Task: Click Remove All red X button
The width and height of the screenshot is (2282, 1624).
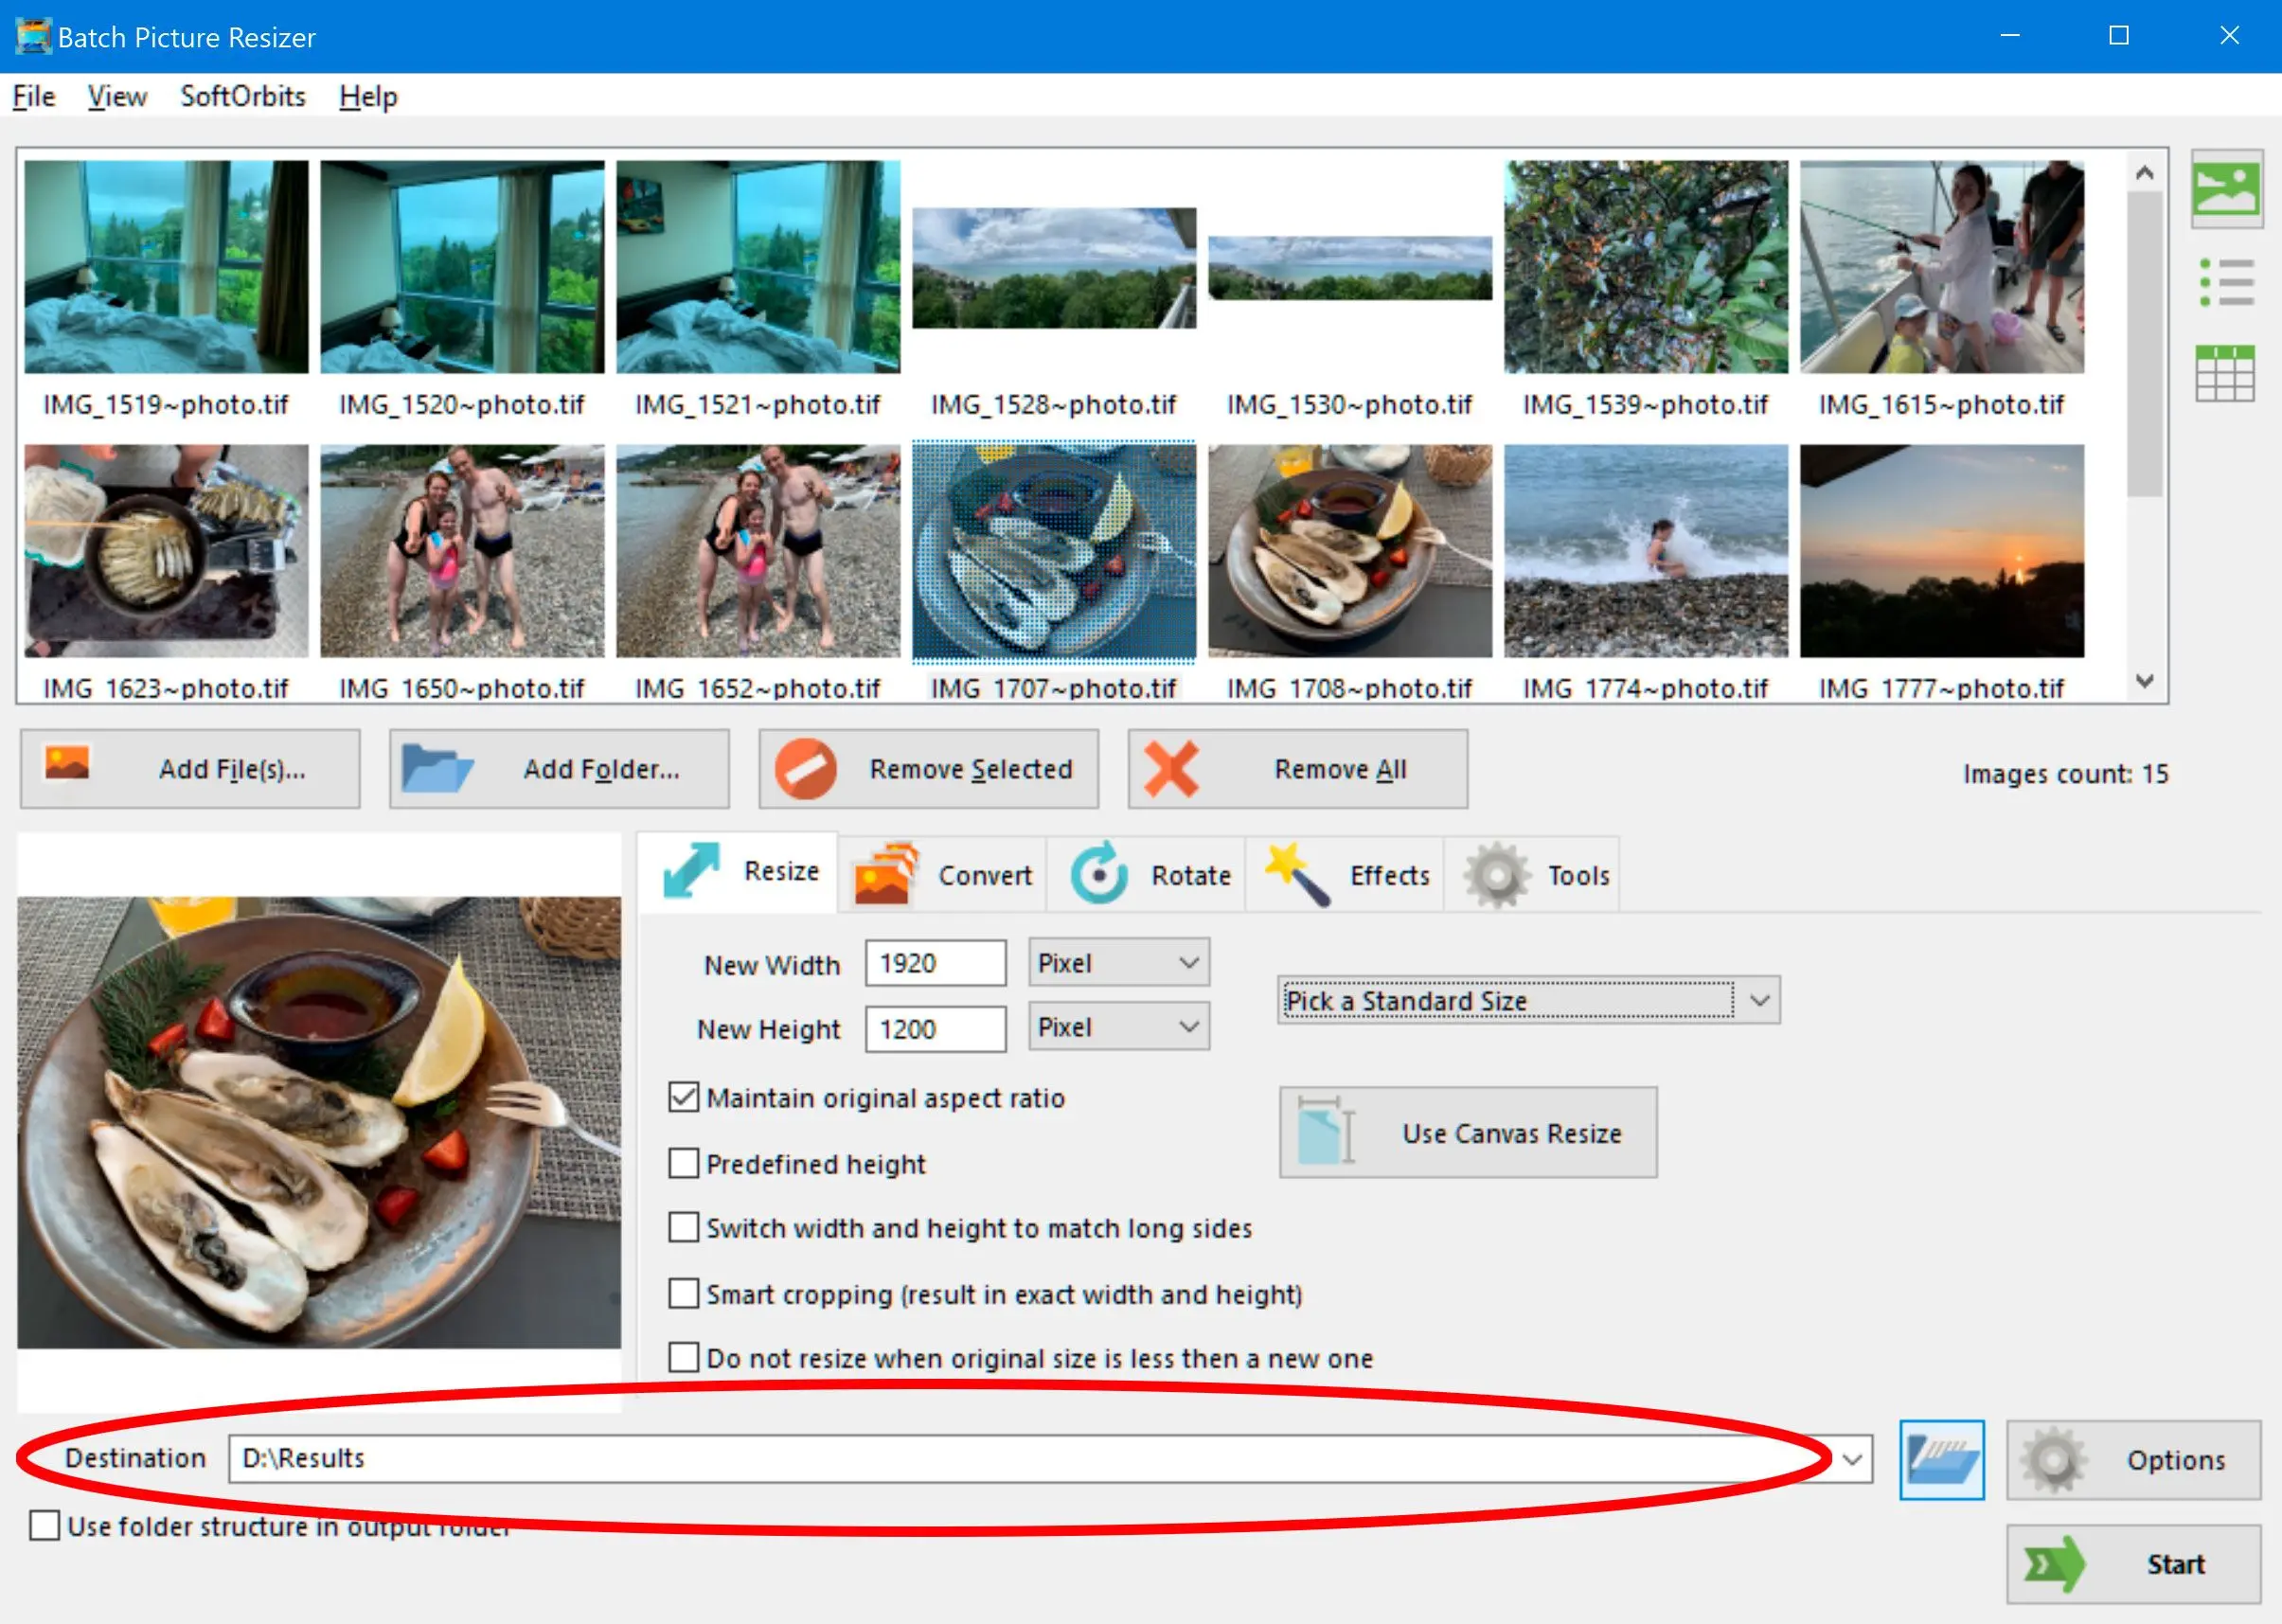Action: coord(1297,769)
